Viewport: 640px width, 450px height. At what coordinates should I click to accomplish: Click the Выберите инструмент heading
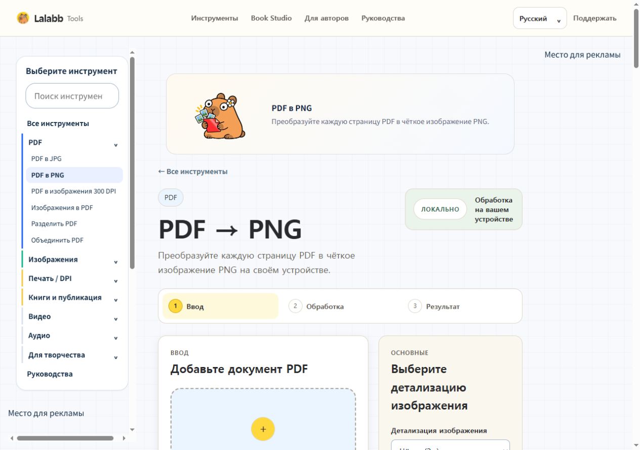(x=71, y=71)
